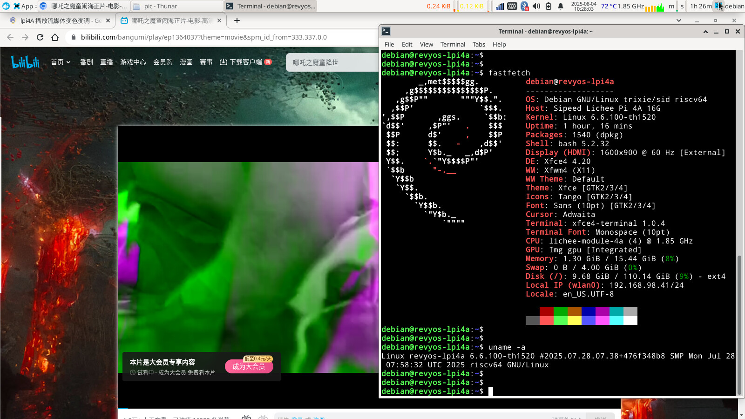Viewport: 745px width, 419px height.
Task: Go back in the browser
Action: tap(10, 37)
